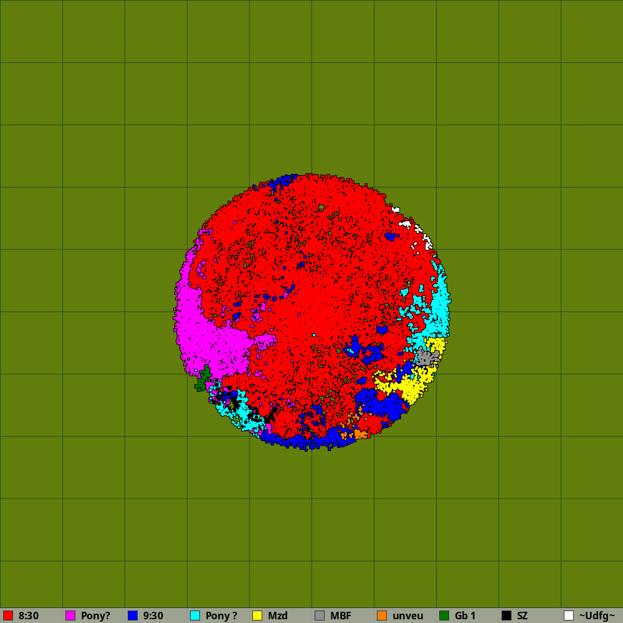Viewport: 623px width, 623px height.
Task: Click the magenta Pony? legend swatch
Action: [70, 616]
